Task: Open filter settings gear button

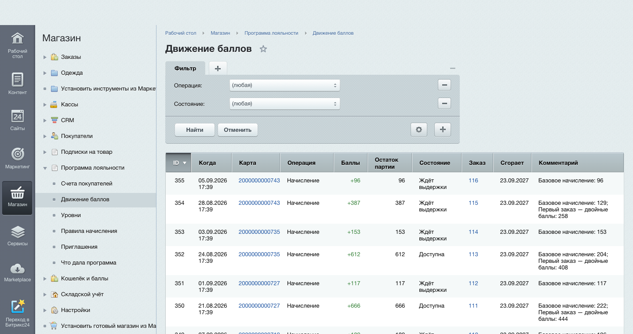Action: (x=419, y=130)
